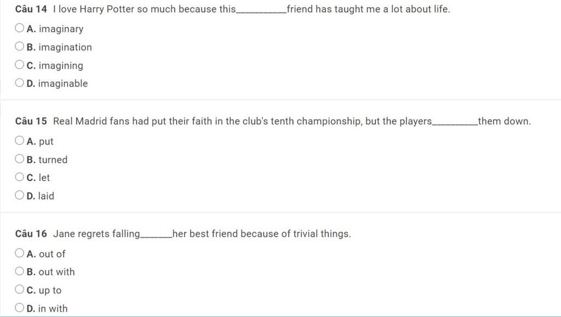Select option D. in with
This screenshot has width=561, height=317.
coord(20,308)
